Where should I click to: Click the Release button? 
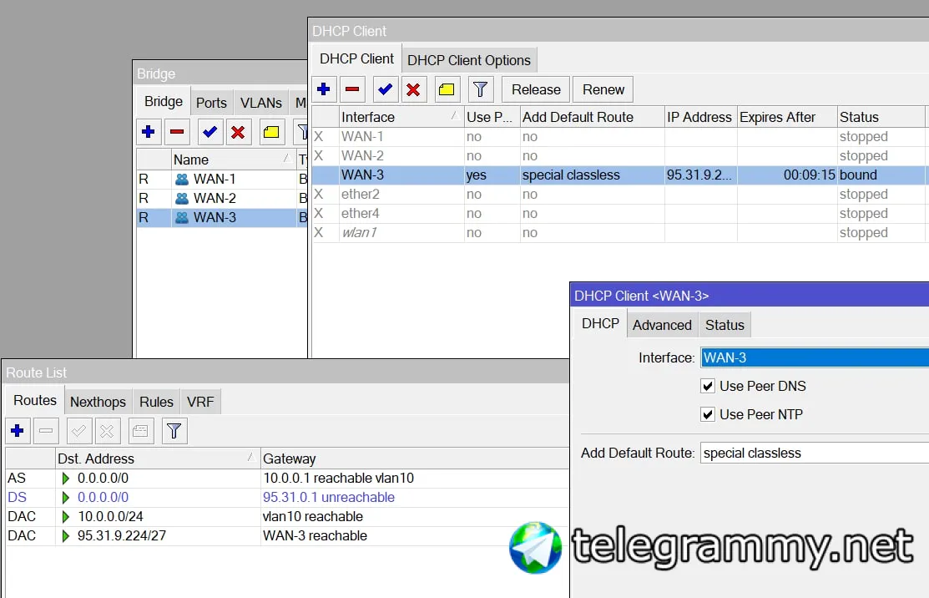(536, 89)
